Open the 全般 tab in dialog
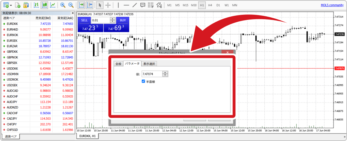The height and width of the screenshot is (141, 347). coord(118,64)
